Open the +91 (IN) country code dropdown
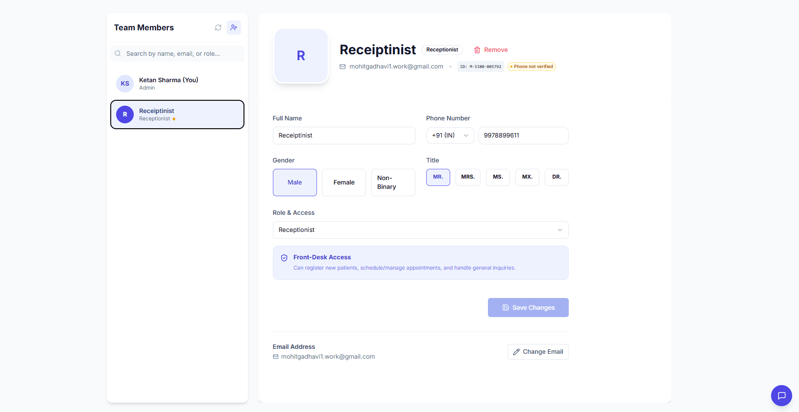The height and width of the screenshot is (412, 799). click(x=450, y=136)
